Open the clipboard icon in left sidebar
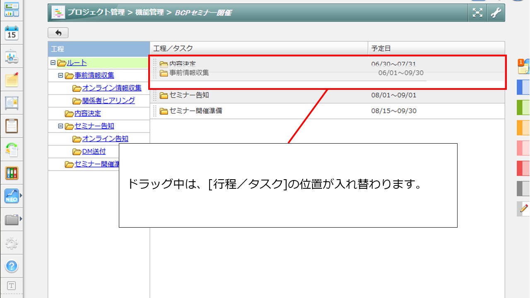Screen dimensions: 530x298 click(x=12, y=126)
